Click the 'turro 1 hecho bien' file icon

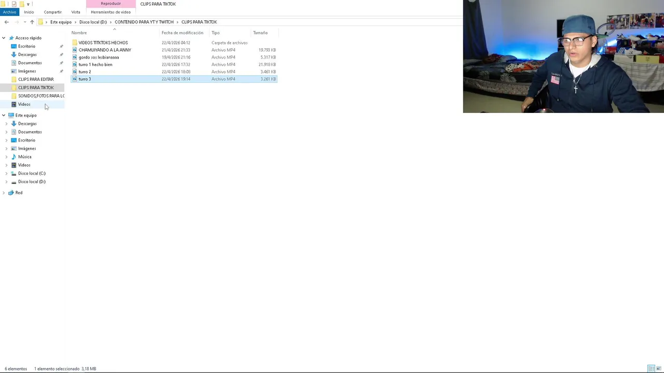coord(75,64)
